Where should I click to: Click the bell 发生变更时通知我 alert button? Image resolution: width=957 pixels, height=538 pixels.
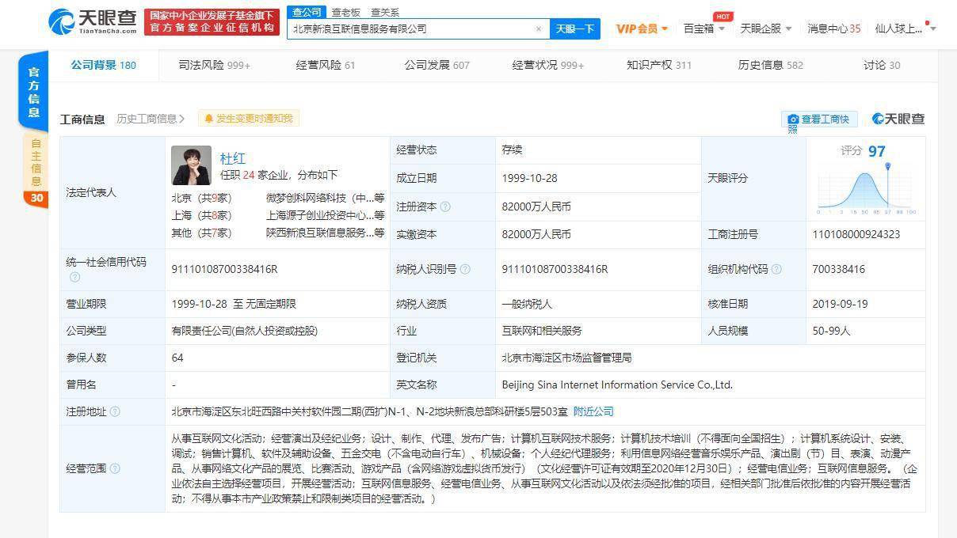(248, 119)
